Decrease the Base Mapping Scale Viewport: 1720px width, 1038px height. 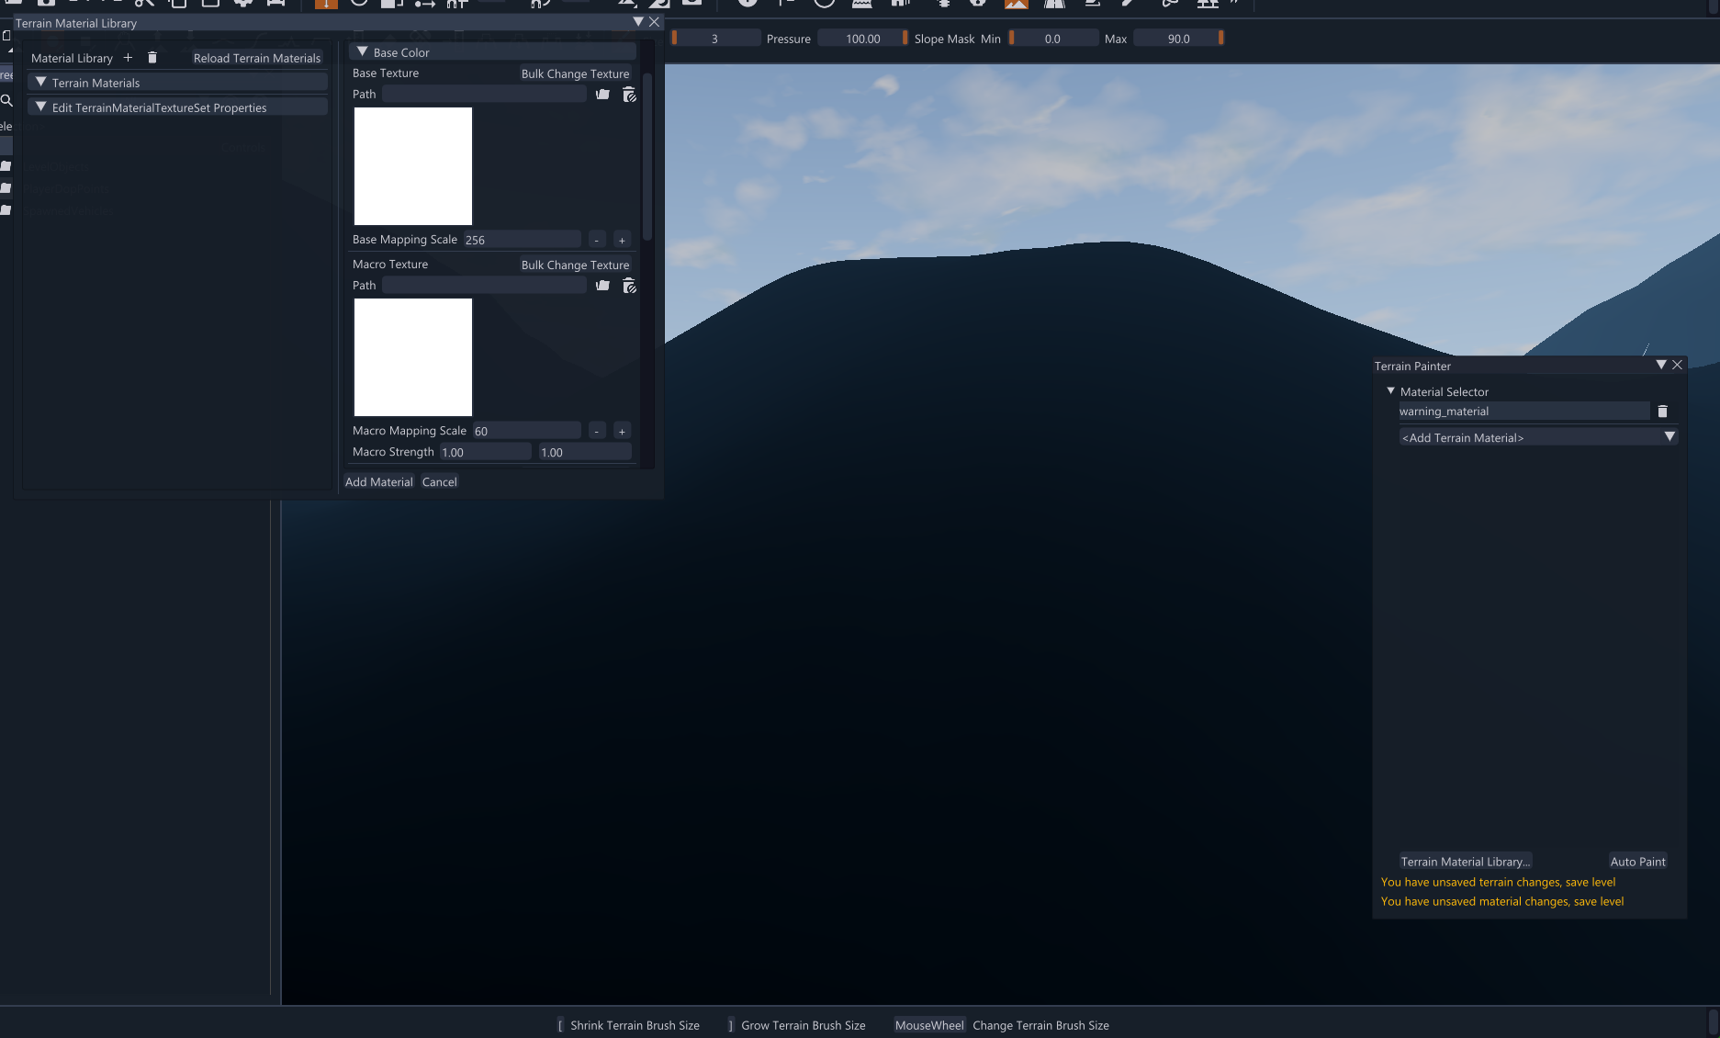[x=597, y=240]
